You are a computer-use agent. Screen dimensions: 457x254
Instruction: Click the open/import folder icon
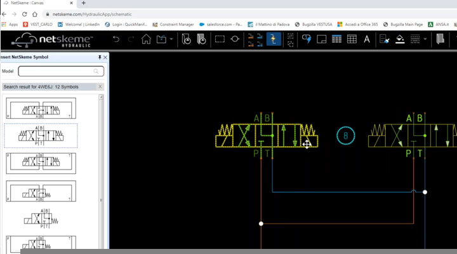(161, 39)
